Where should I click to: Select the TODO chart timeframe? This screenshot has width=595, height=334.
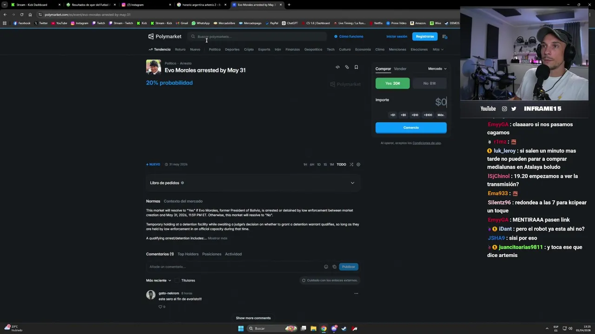point(341,165)
